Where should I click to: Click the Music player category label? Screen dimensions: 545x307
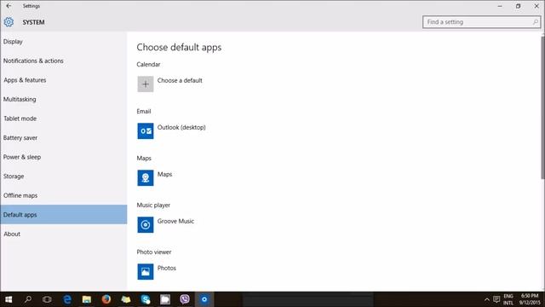(x=153, y=206)
